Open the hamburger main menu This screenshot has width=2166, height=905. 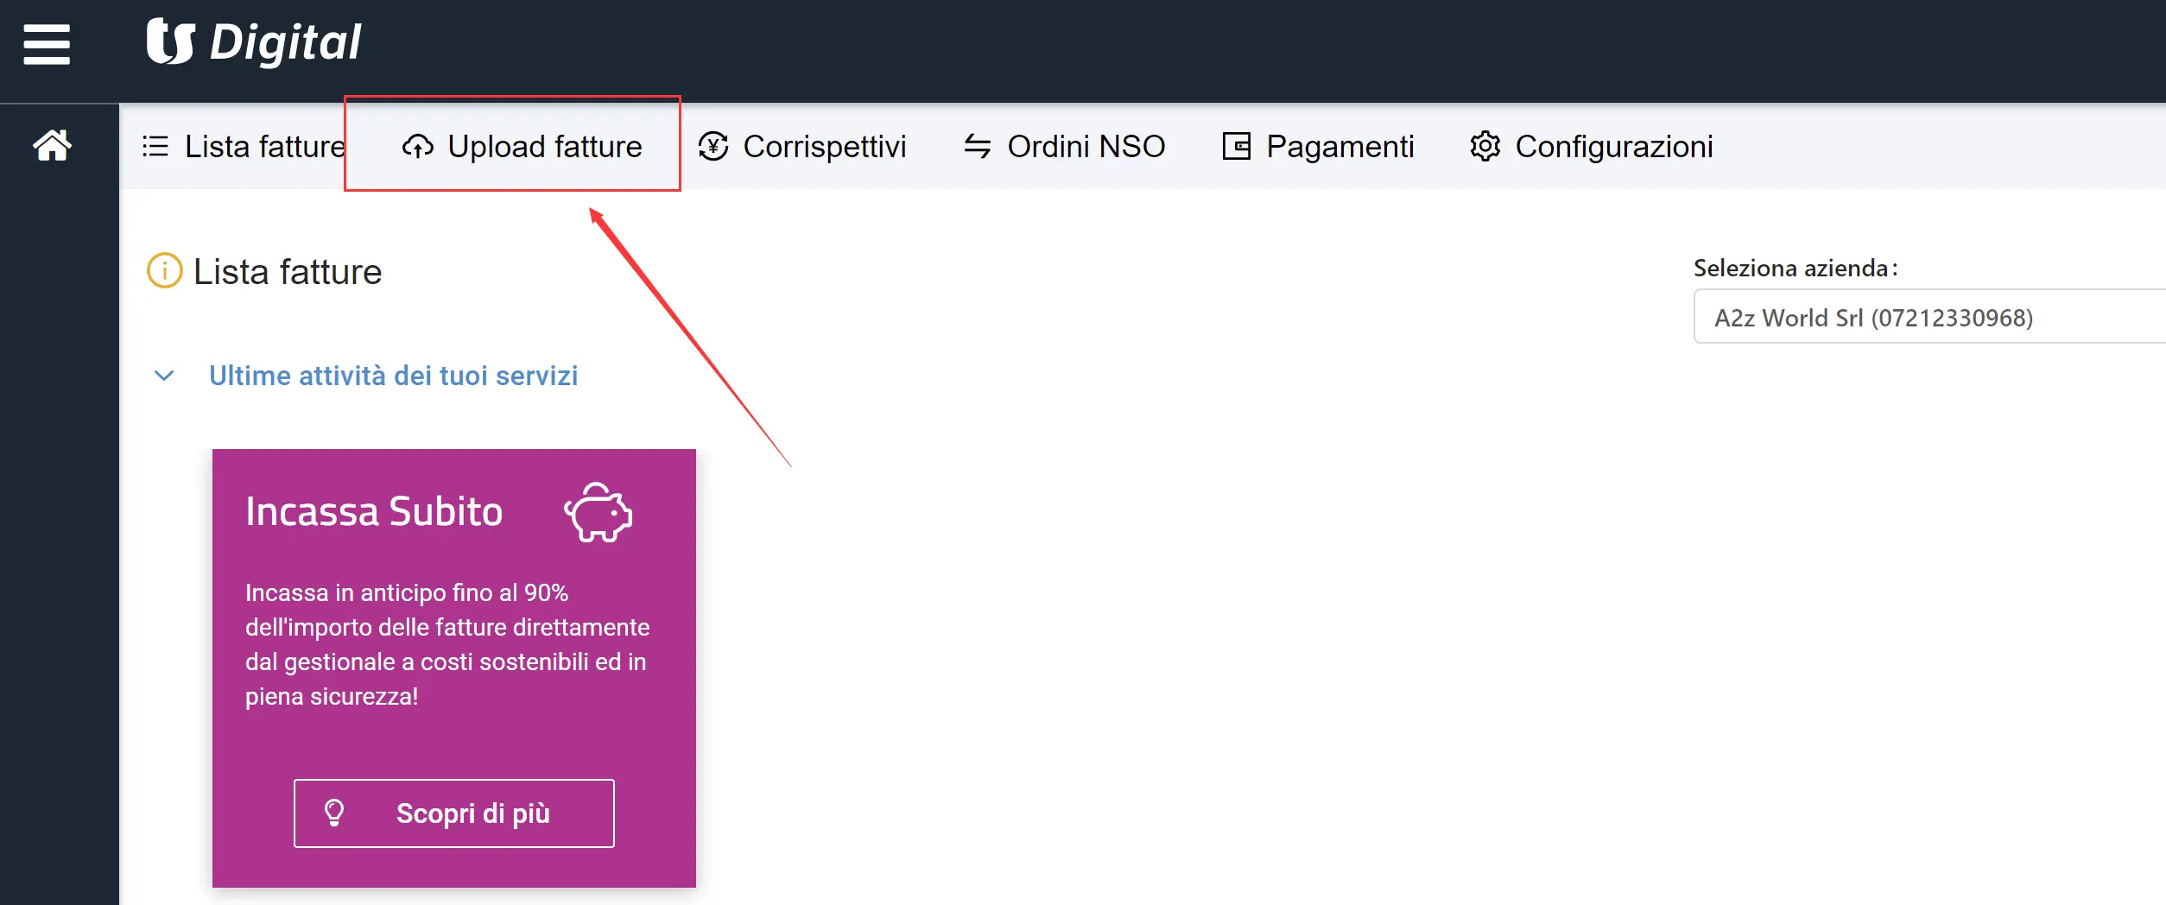coord(47,44)
